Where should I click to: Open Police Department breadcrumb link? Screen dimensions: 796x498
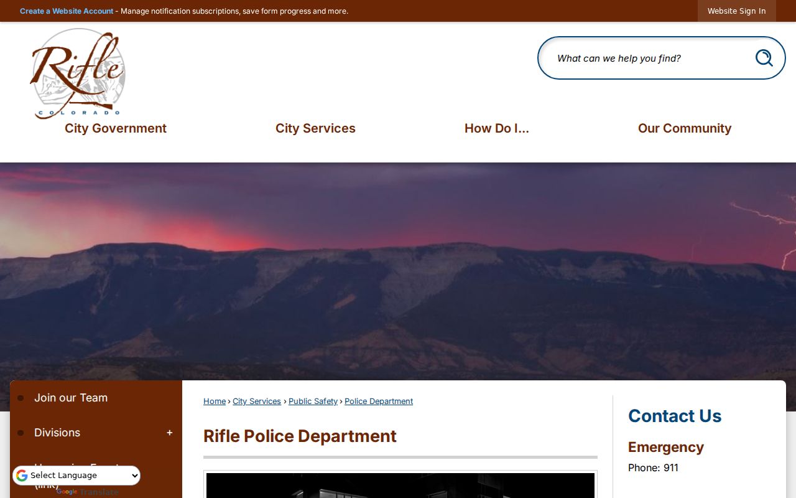[x=379, y=402]
